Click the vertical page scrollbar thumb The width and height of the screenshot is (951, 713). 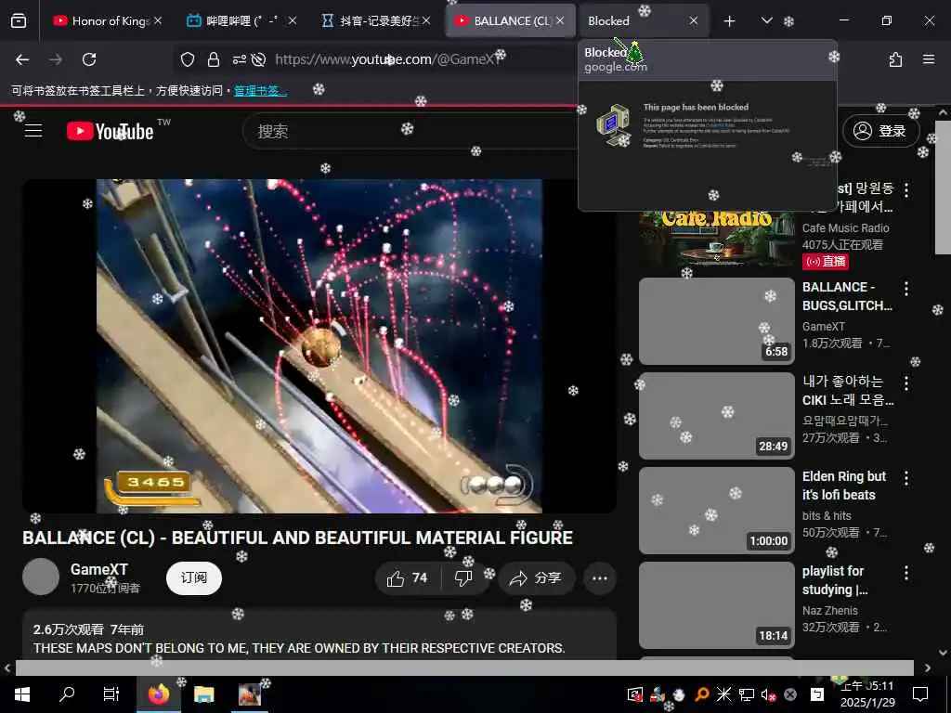tap(943, 188)
